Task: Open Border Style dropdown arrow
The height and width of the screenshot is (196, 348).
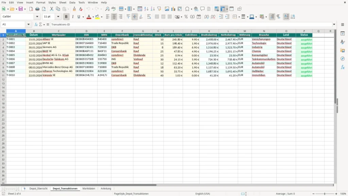Action: 247,17
